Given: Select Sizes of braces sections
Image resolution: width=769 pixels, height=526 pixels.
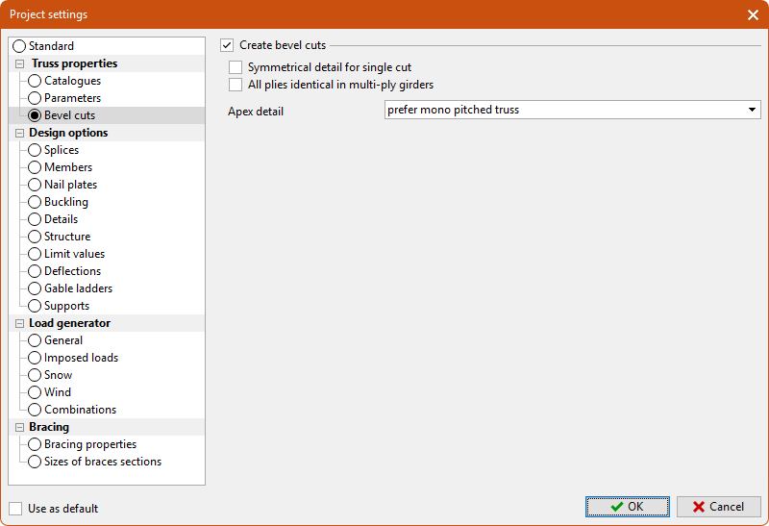Looking at the screenshot, I should tap(36, 462).
